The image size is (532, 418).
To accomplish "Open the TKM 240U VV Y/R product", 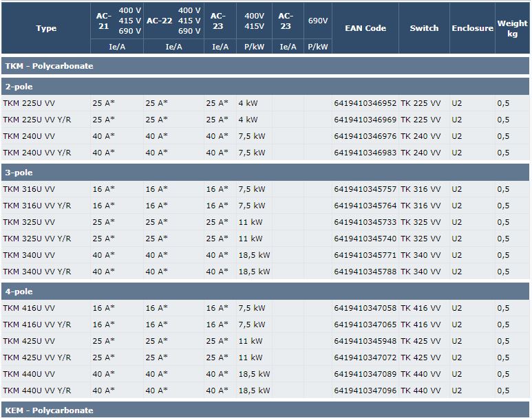I will click(x=37, y=153).
